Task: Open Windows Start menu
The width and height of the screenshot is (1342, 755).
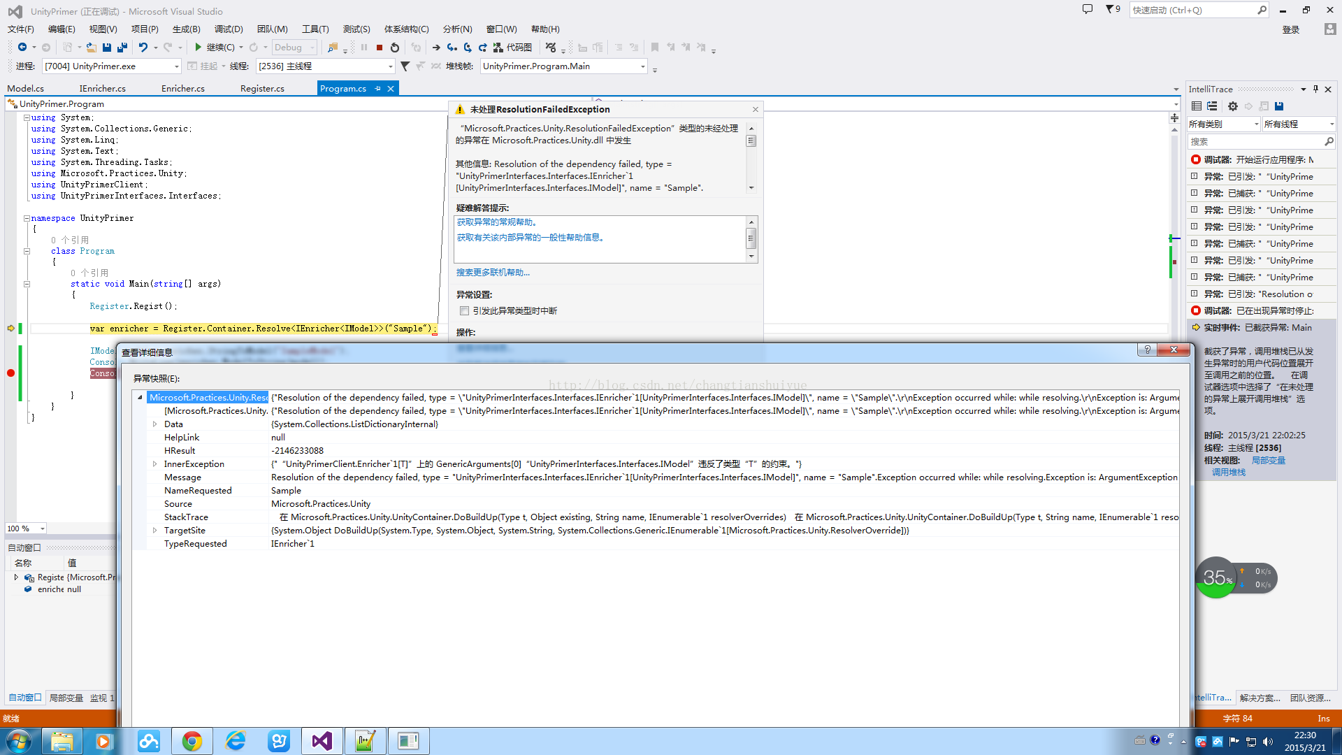Action: tap(18, 741)
